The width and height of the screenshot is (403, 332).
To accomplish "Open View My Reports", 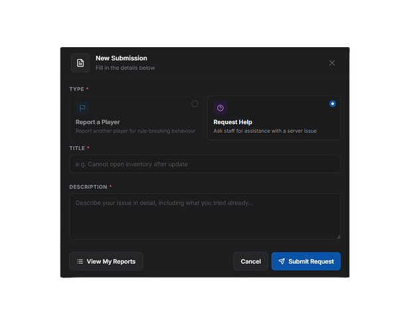I will click(106, 262).
